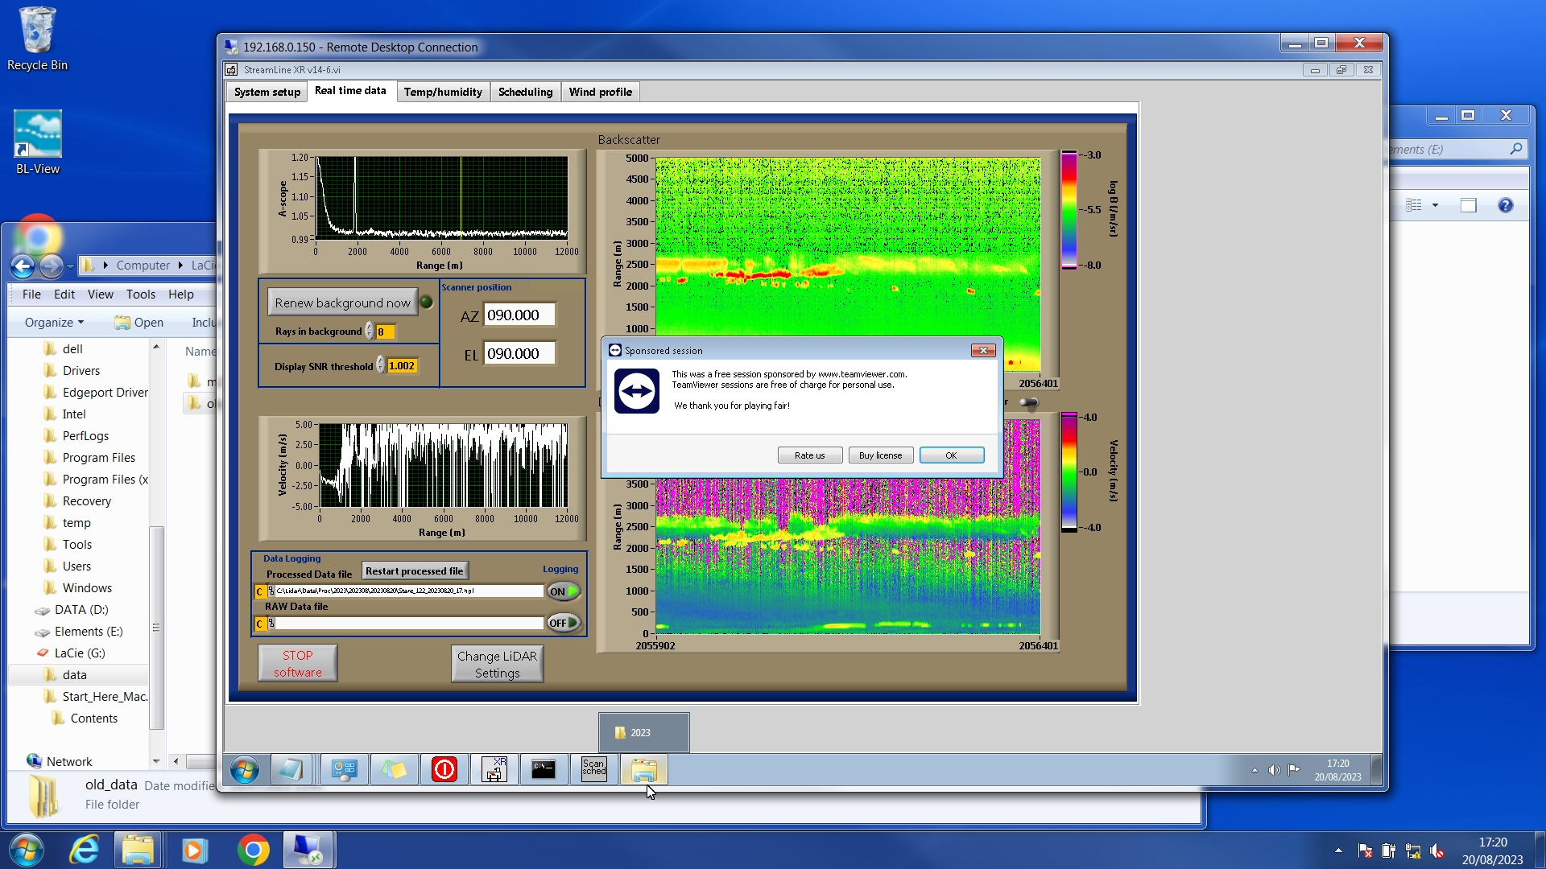Toggle Processed Data logging ON switch
Screen dimensions: 1546x869
(x=564, y=591)
